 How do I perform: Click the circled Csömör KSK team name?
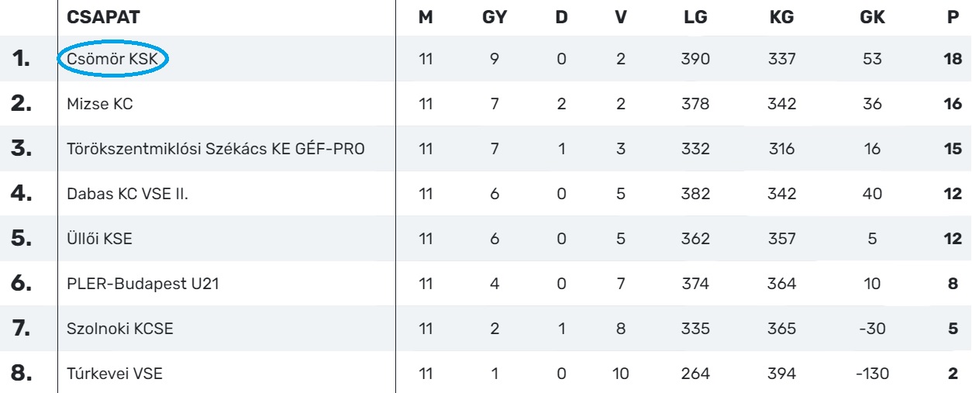(x=113, y=59)
